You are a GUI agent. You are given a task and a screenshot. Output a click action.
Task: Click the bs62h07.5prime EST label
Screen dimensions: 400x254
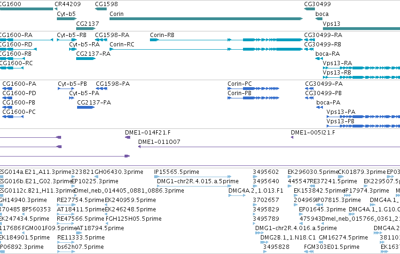coord(81,247)
